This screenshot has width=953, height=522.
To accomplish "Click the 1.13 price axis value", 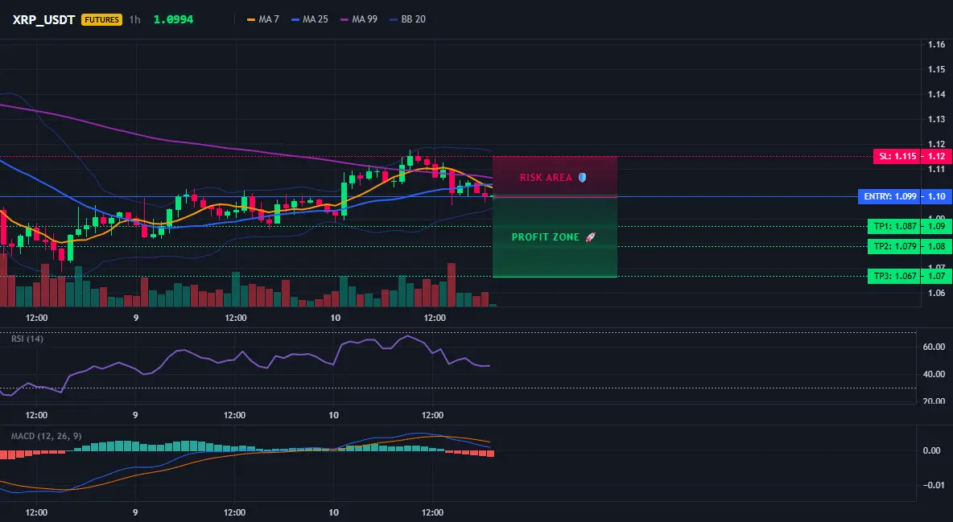I will [937, 119].
